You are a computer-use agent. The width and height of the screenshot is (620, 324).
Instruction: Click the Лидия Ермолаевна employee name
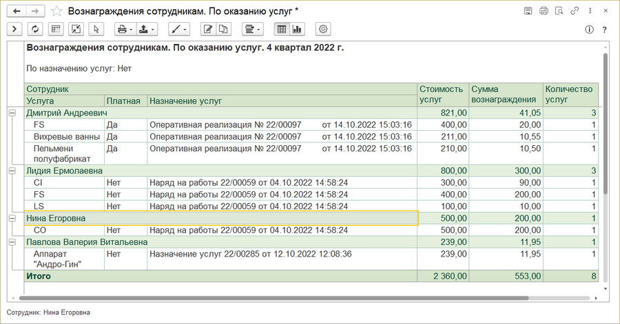[x=64, y=171]
